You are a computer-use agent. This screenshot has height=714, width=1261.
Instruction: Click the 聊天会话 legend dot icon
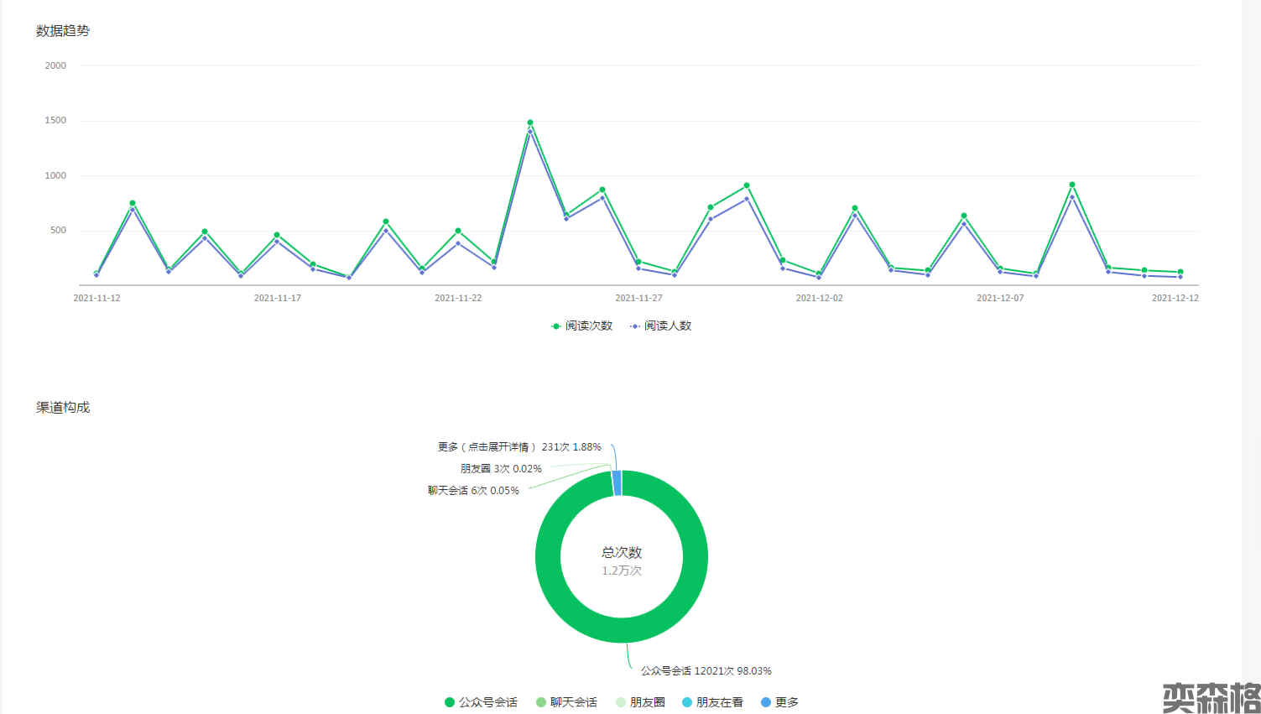point(541,702)
